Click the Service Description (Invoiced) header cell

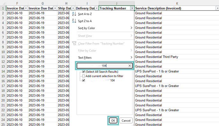[x=177, y=8]
